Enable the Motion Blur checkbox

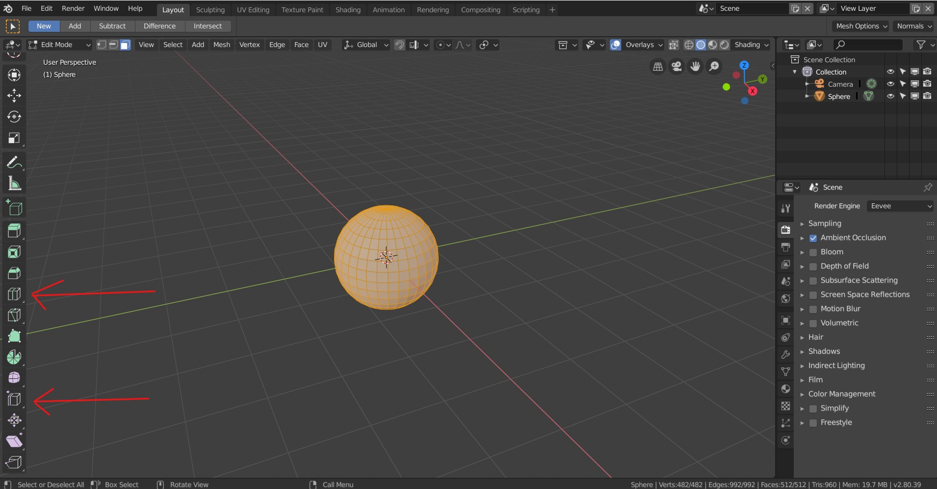(x=813, y=309)
